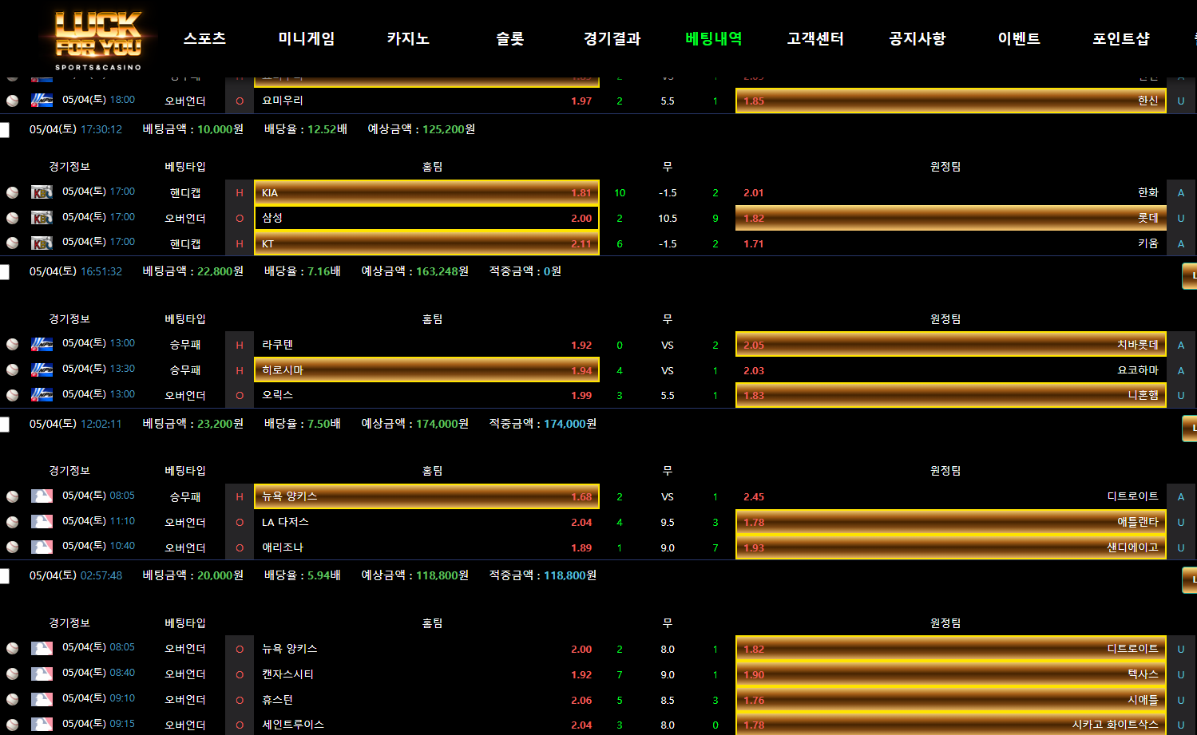Tick the checkbox for the 17:30:12 bet
This screenshot has height=735, width=1197.
(4, 130)
